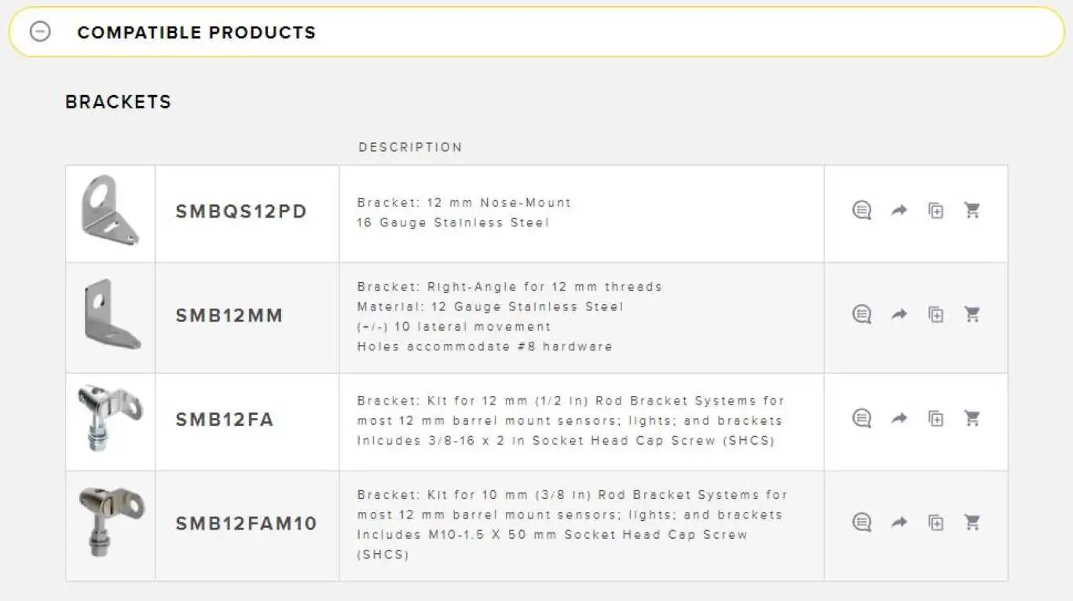The image size is (1073, 601).
Task: View the SMBQS12PD bracket thumbnail
Action: click(110, 211)
